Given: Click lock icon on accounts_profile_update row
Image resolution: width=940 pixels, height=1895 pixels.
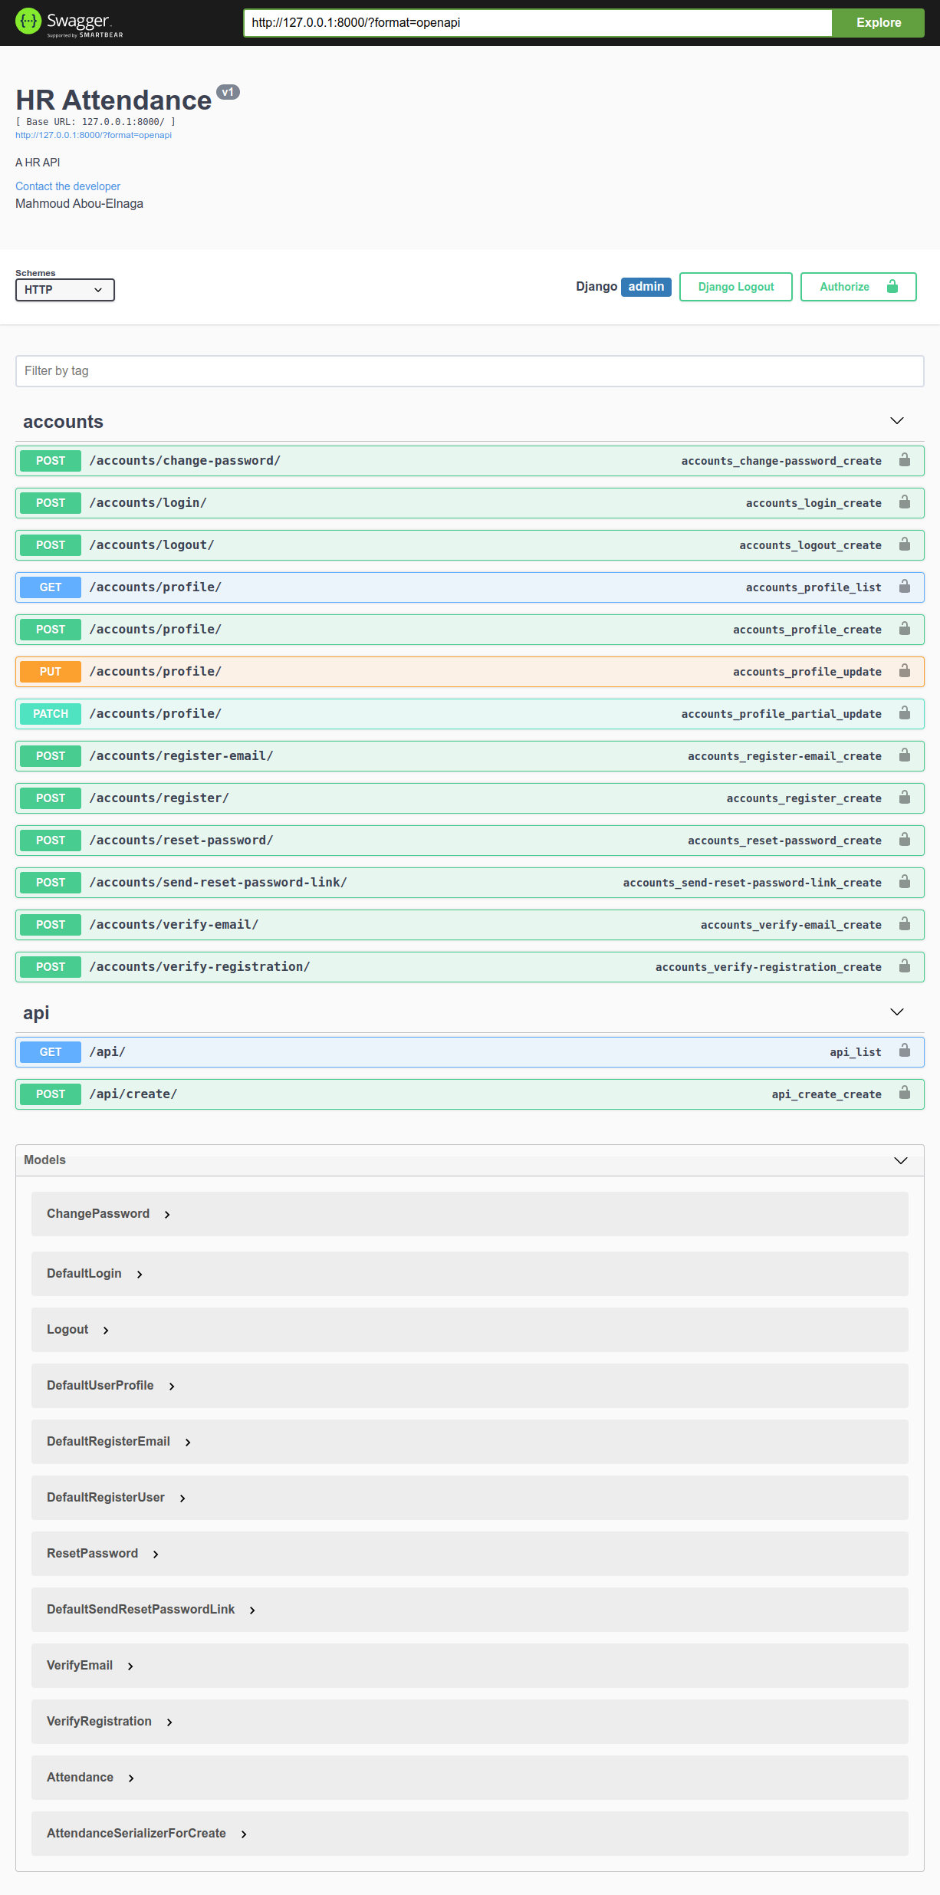Looking at the screenshot, I should (905, 671).
